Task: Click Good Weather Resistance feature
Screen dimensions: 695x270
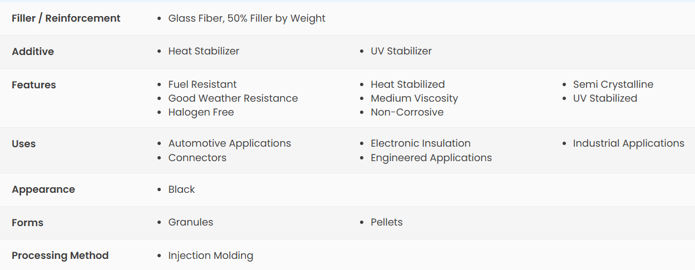Action: [233, 98]
